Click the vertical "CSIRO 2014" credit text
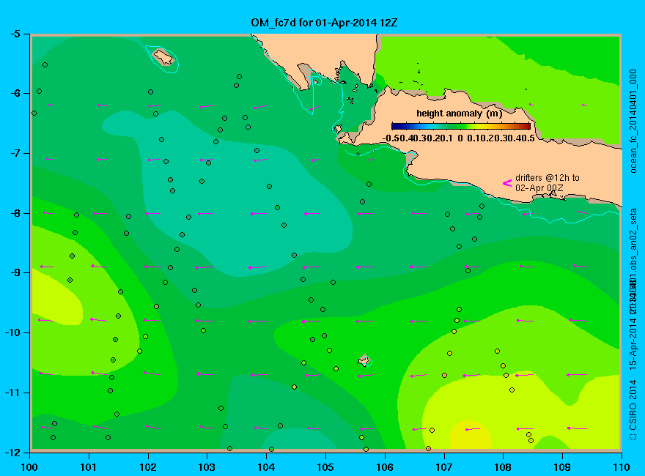 pyautogui.click(x=633, y=410)
